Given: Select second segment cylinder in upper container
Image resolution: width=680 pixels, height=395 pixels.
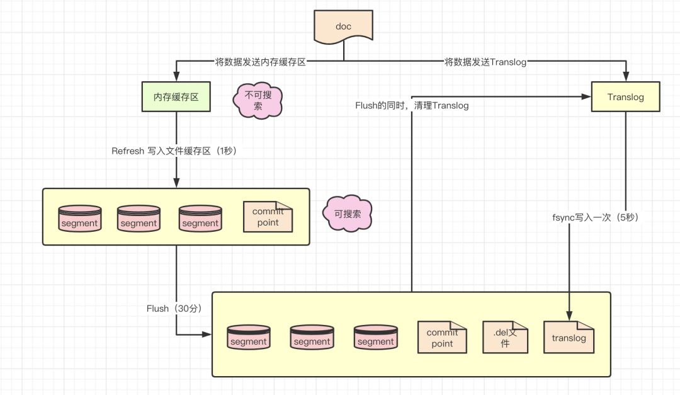Looking at the screenshot, I should 139,219.
